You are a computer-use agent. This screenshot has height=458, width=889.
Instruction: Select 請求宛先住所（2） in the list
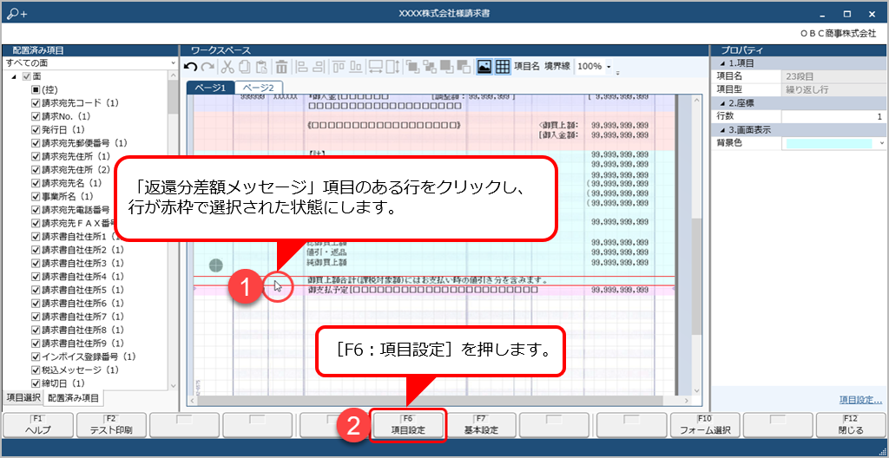76,169
